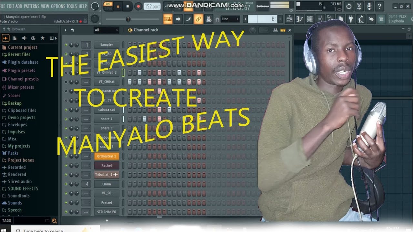Viewport: 413px width, 232px height.
Task: Expand the My projects folder
Action: 19,146
